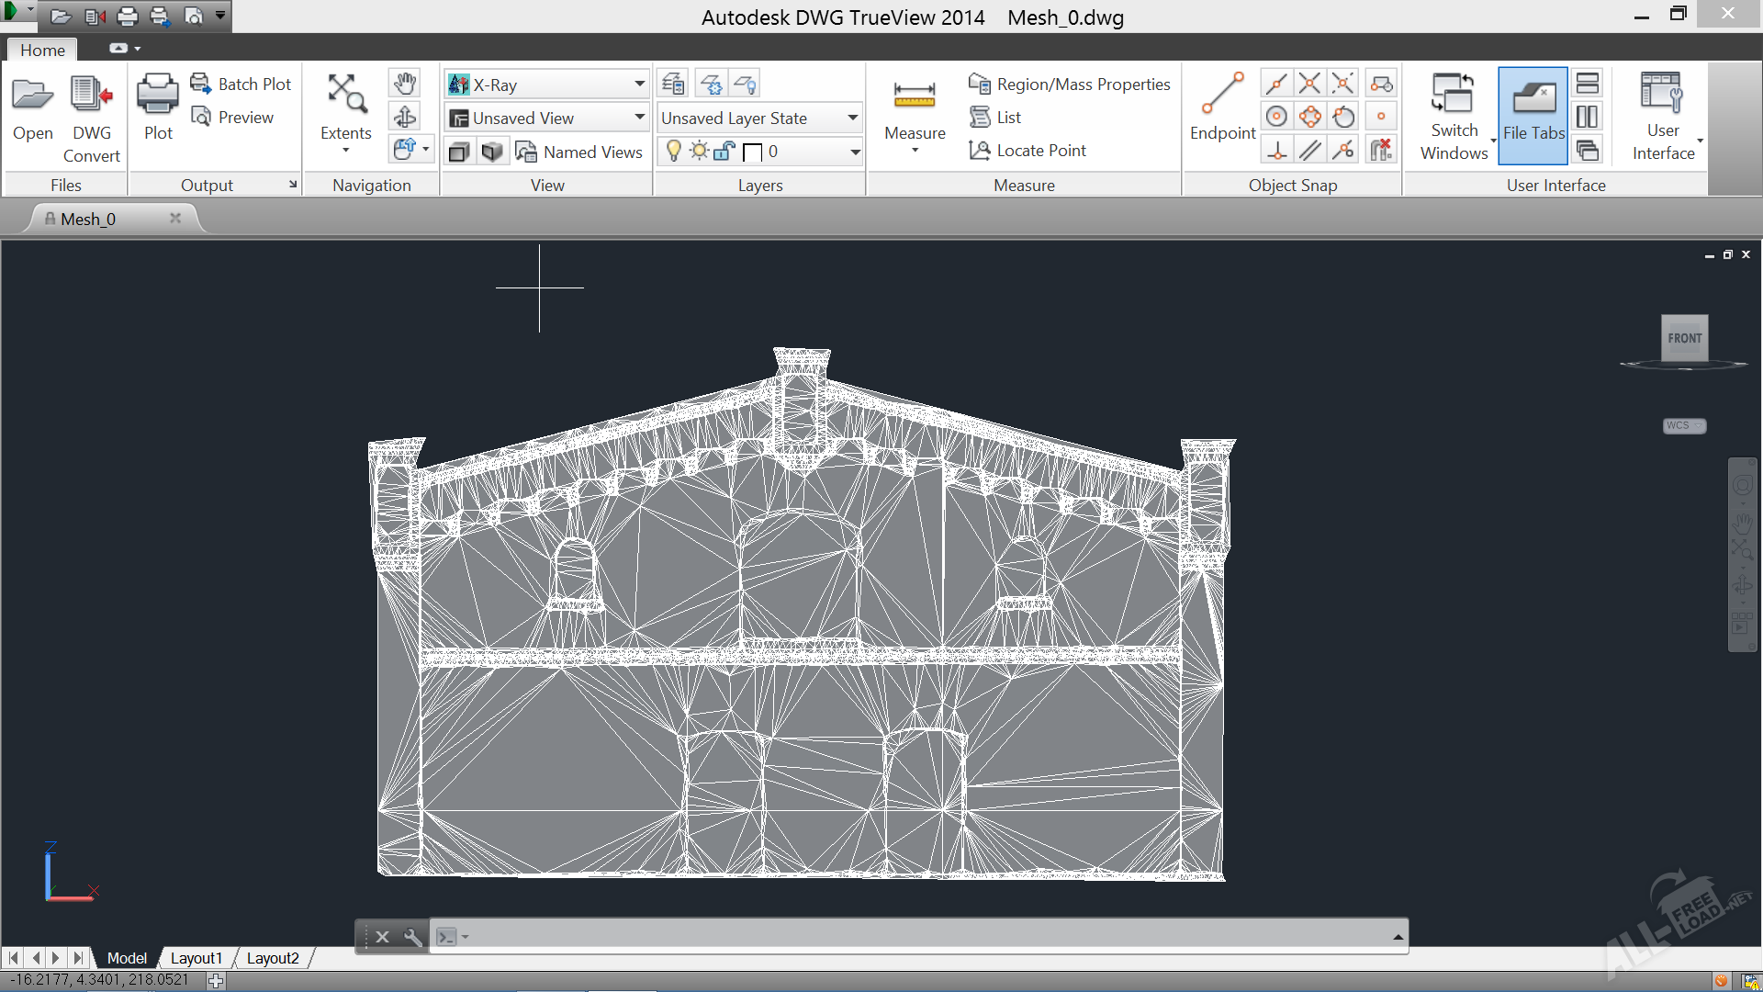Click Tile Horizontally windows icon
Image resolution: width=1763 pixels, height=992 pixels.
tap(1587, 84)
